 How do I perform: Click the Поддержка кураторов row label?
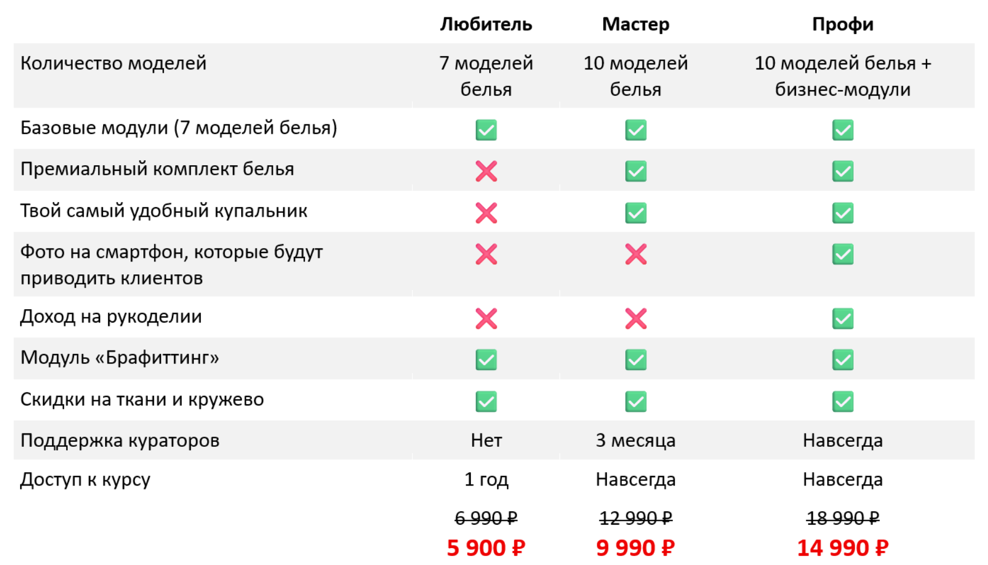(120, 441)
